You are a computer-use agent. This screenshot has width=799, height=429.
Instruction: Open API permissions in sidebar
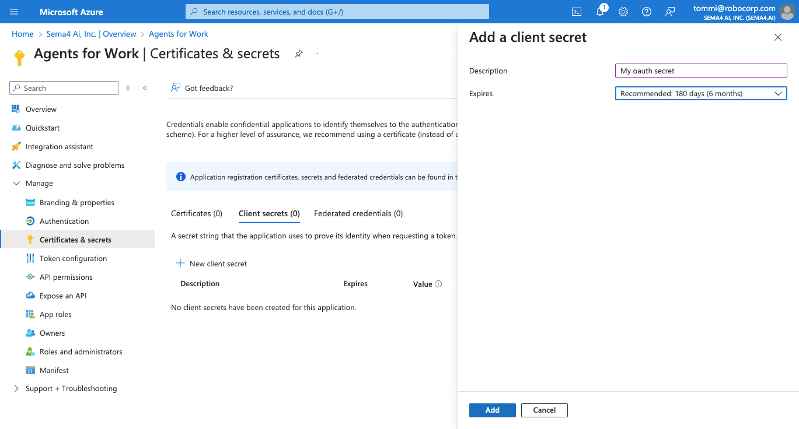(x=66, y=277)
